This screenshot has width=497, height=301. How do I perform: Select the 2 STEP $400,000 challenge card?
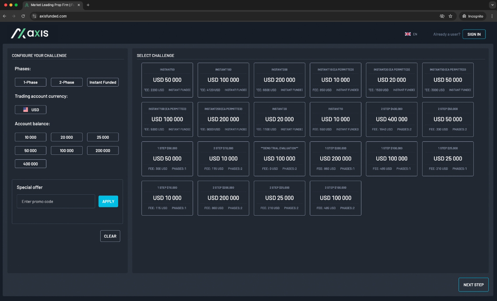point(392,119)
